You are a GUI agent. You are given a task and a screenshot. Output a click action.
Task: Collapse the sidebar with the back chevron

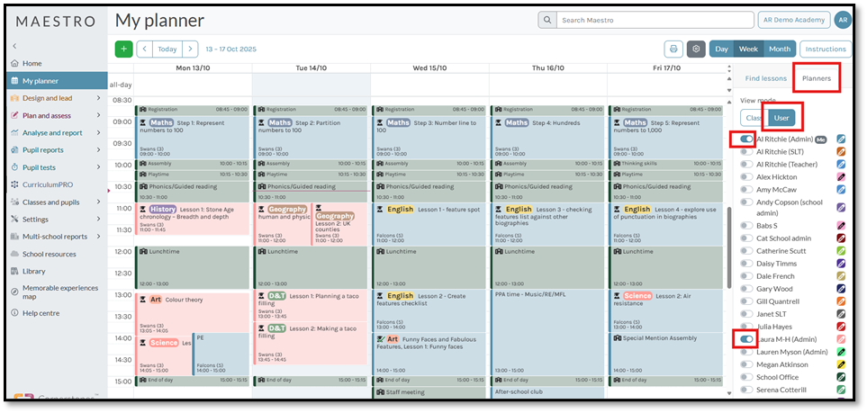(14, 45)
